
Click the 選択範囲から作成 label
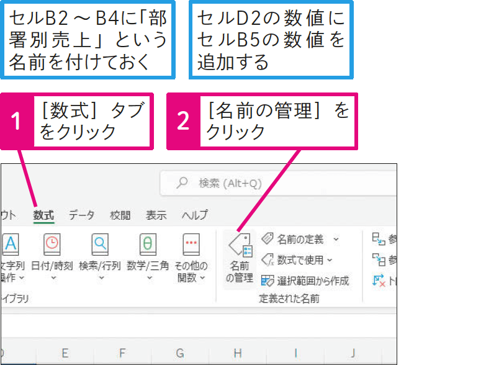313,281
